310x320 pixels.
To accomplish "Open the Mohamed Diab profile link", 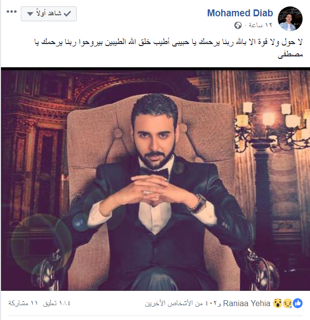I will 240,13.
